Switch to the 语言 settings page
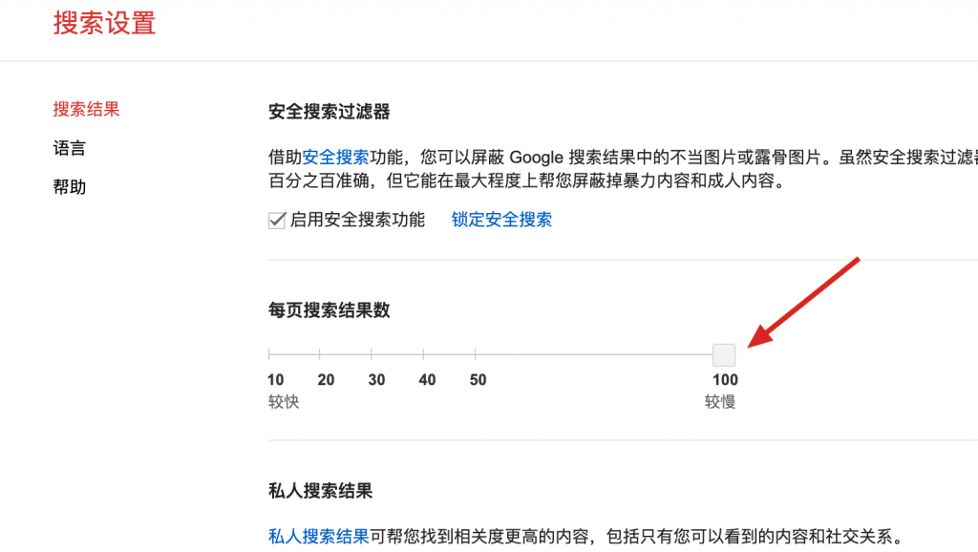The image size is (978, 552). coord(69,148)
